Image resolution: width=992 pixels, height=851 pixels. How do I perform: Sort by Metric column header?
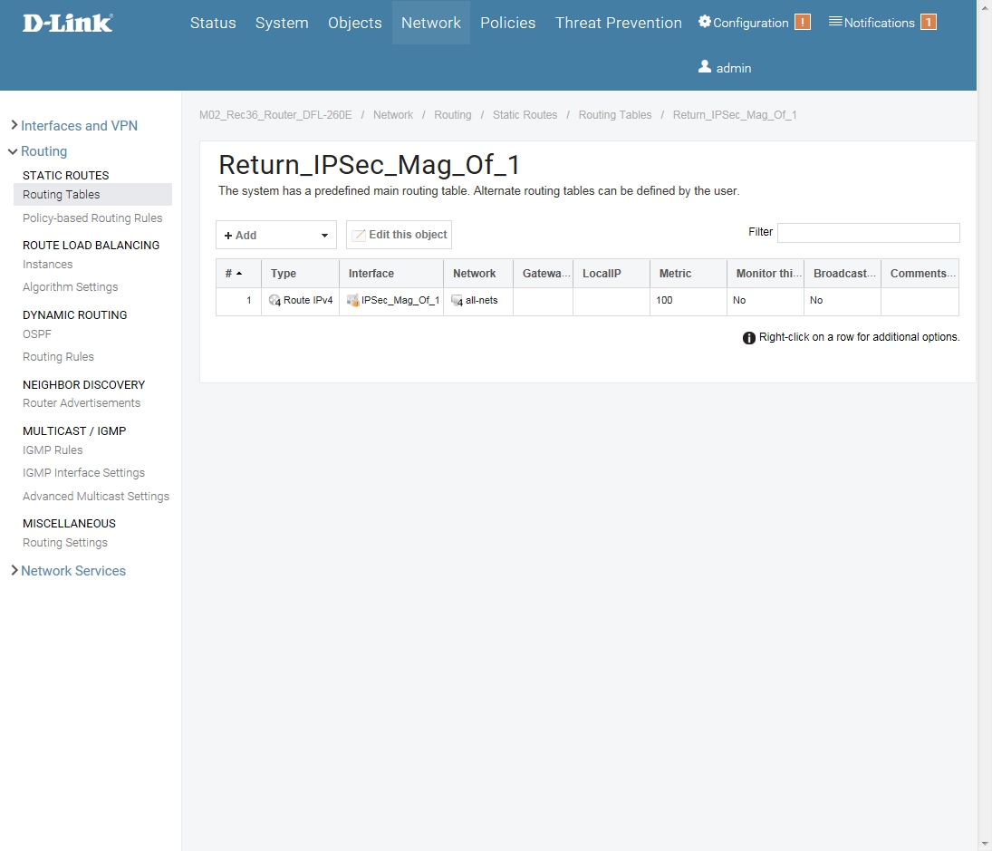pyautogui.click(x=689, y=274)
